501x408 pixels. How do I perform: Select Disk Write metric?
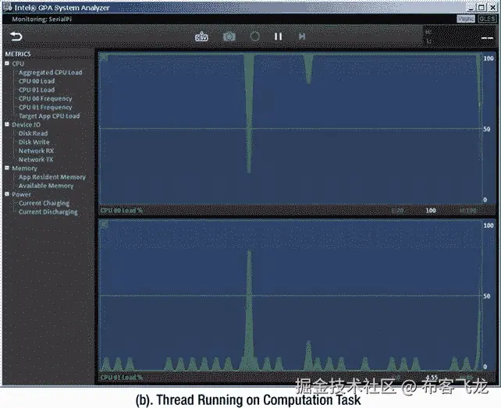pyautogui.click(x=34, y=142)
